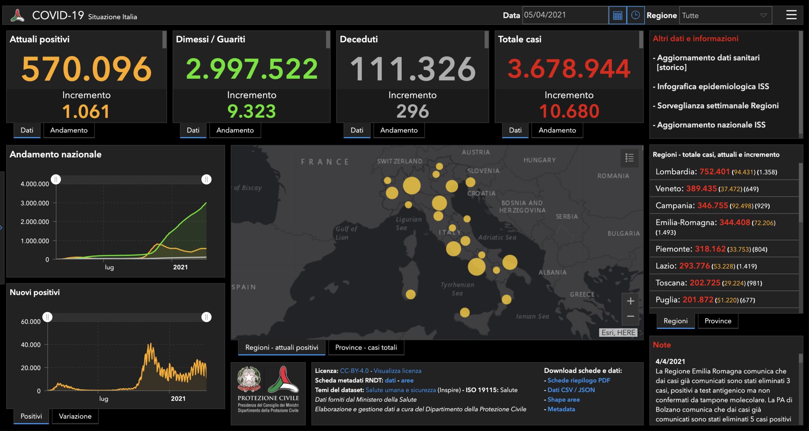This screenshot has height=431, width=809.
Task: Expand the left side panel arrow
Action: click(x=2, y=228)
